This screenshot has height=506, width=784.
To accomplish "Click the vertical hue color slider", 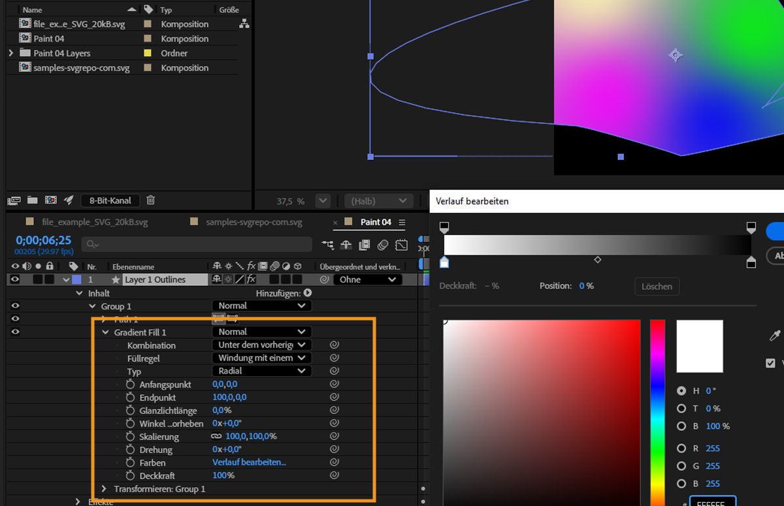I will click(x=657, y=411).
